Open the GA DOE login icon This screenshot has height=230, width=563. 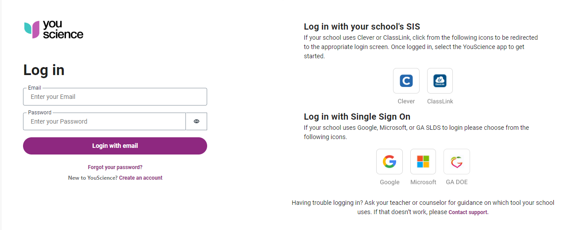click(x=456, y=162)
